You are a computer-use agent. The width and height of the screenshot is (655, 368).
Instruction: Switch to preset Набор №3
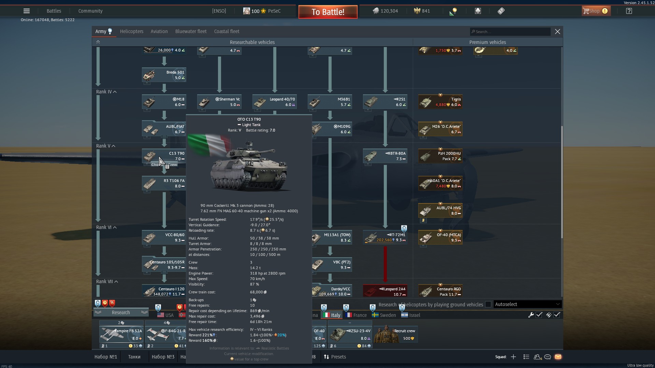click(x=163, y=357)
